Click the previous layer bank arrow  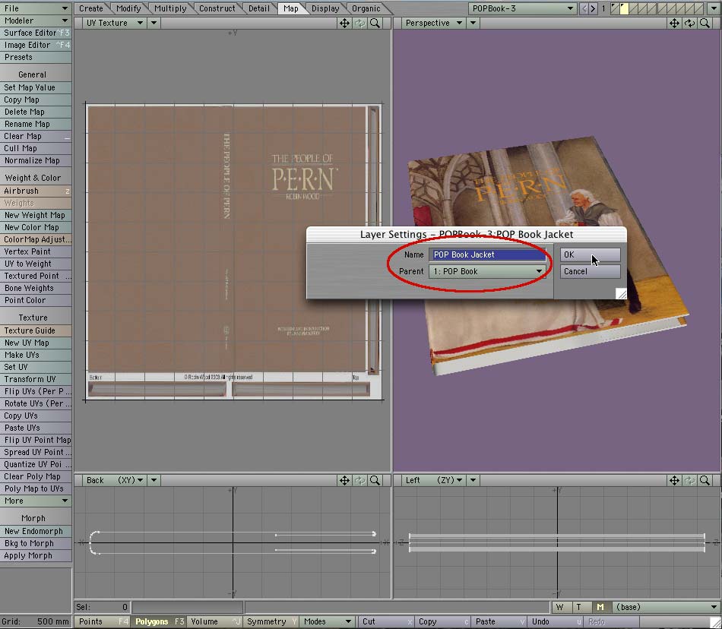click(x=584, y=8)
